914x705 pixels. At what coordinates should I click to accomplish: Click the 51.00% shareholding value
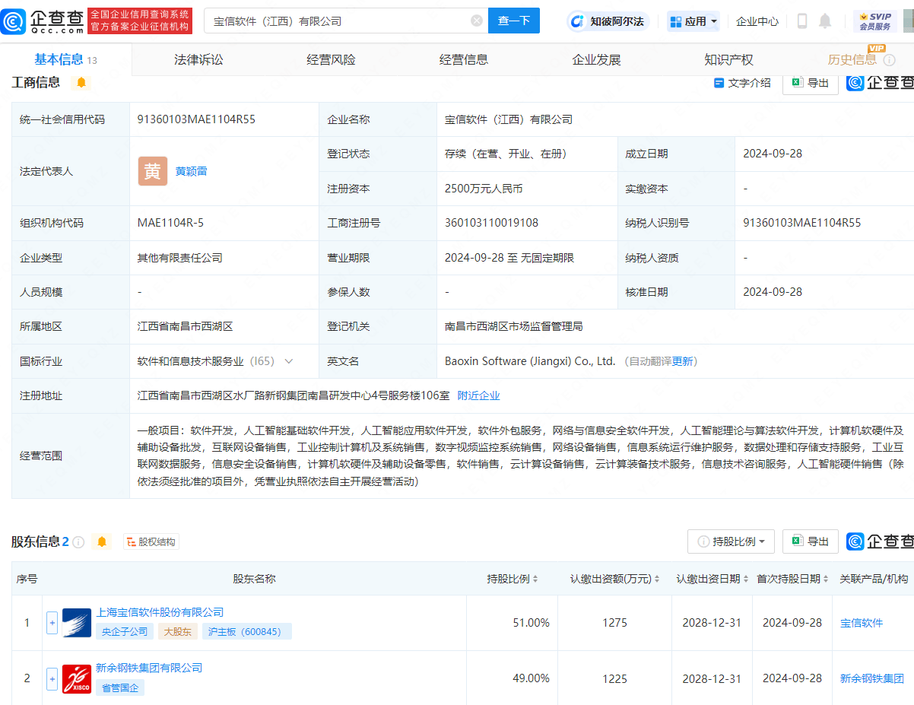point(532,623)
